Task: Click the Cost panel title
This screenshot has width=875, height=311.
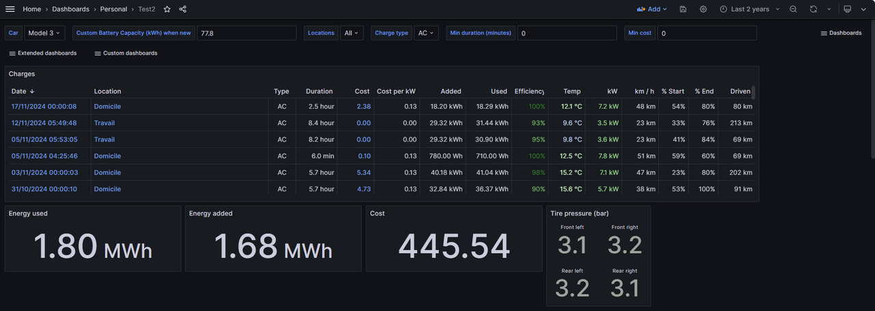Action: click(x=377, y=213)
